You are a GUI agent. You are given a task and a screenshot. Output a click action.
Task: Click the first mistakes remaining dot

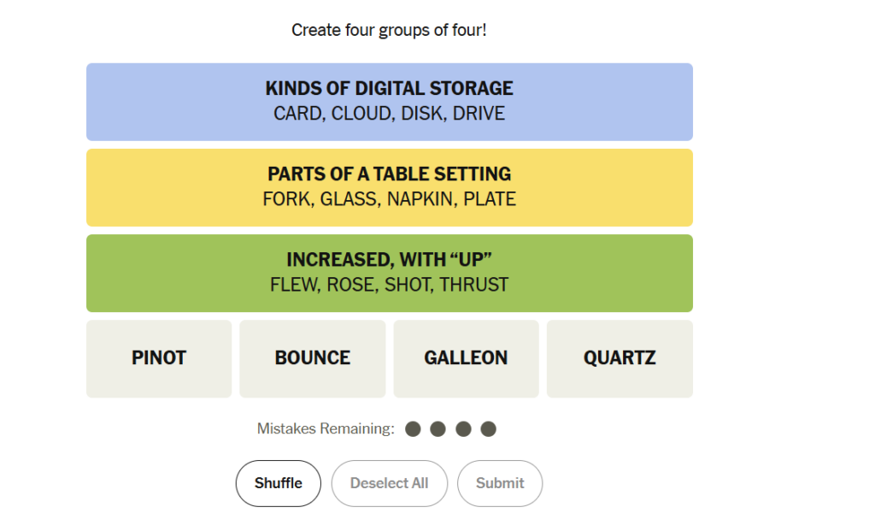413,429
